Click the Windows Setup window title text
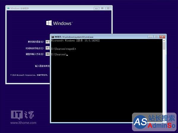The width and height of the screenshot is (178, 133). tap(20, 8)
